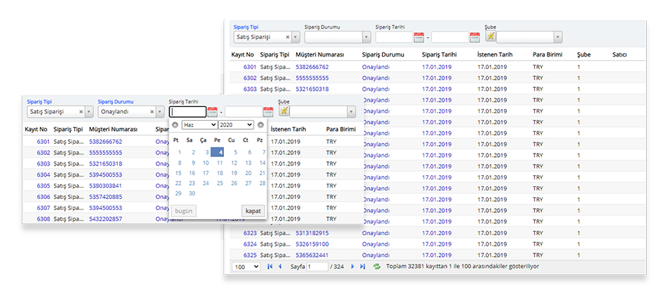665x296 pixels.
Task: Go to previous month in the date picker
Action: pyautogui.click(x=175, y=125)
